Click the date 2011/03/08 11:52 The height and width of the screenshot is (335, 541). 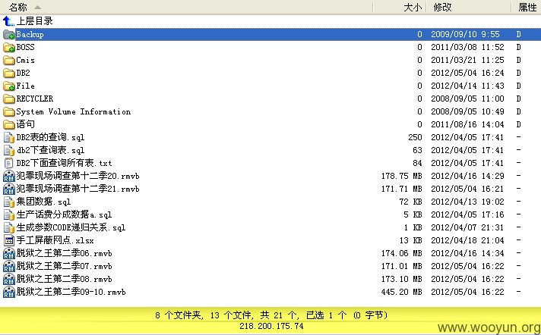pyautogui.click(x=467, y=47)
